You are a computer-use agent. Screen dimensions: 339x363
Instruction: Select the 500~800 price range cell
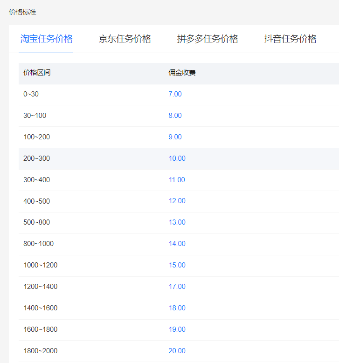pyautogui.click(x=37, y=222)
